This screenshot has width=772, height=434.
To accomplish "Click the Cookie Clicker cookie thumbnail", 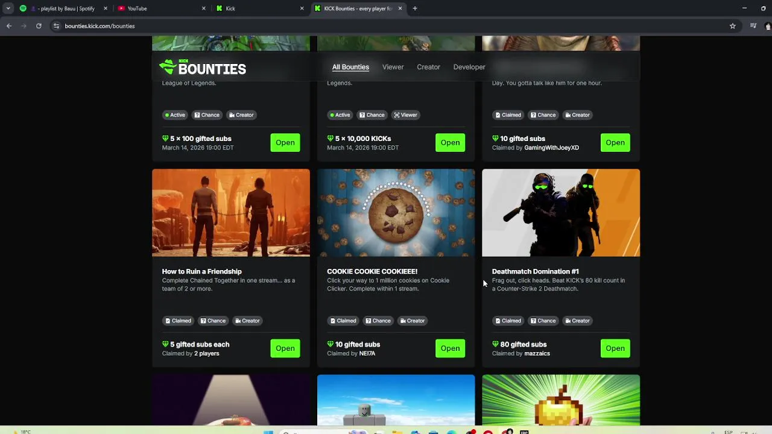I will click(x=396, y=213).
